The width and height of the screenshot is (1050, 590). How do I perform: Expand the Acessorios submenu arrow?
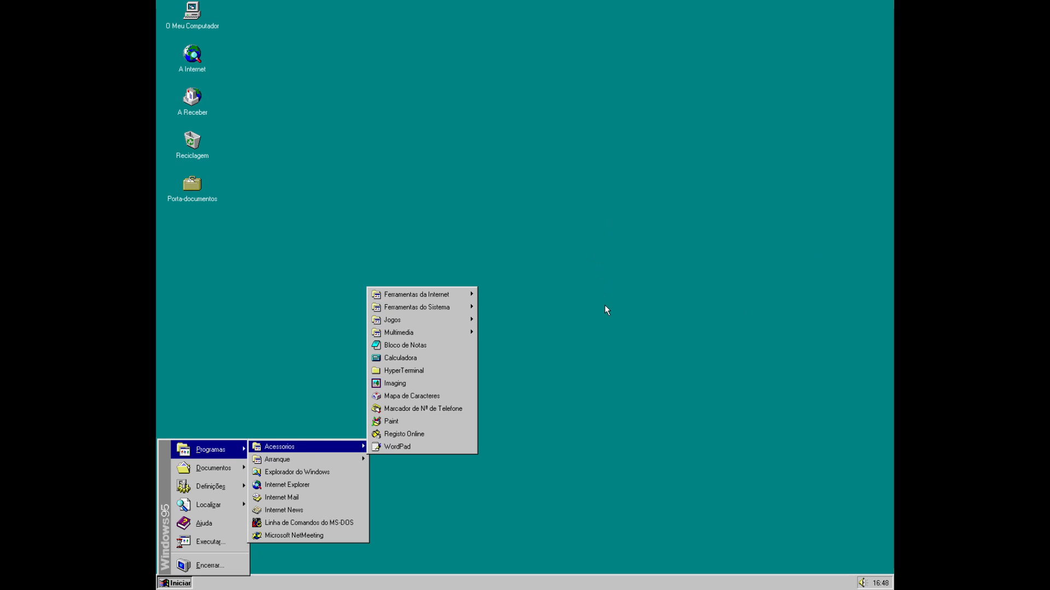pos(363,446)
